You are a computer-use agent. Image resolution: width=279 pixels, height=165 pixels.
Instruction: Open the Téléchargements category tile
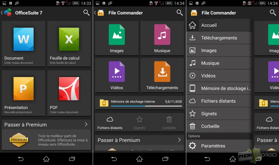coord(162,75)
